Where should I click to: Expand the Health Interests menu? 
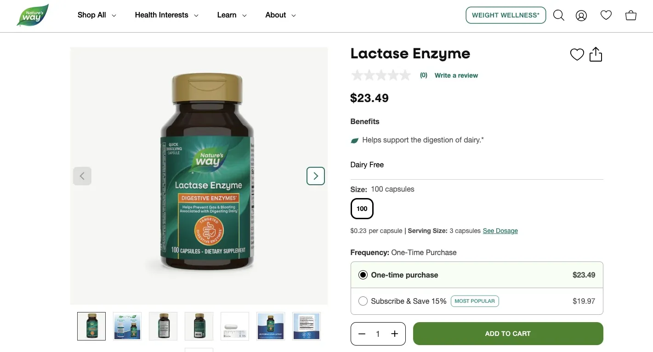(166, 15)
